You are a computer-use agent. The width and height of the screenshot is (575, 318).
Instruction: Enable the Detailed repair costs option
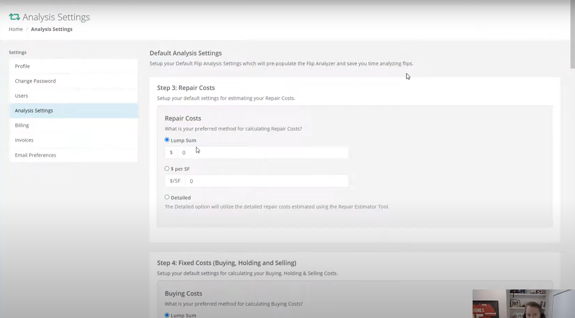coord(167,197)
